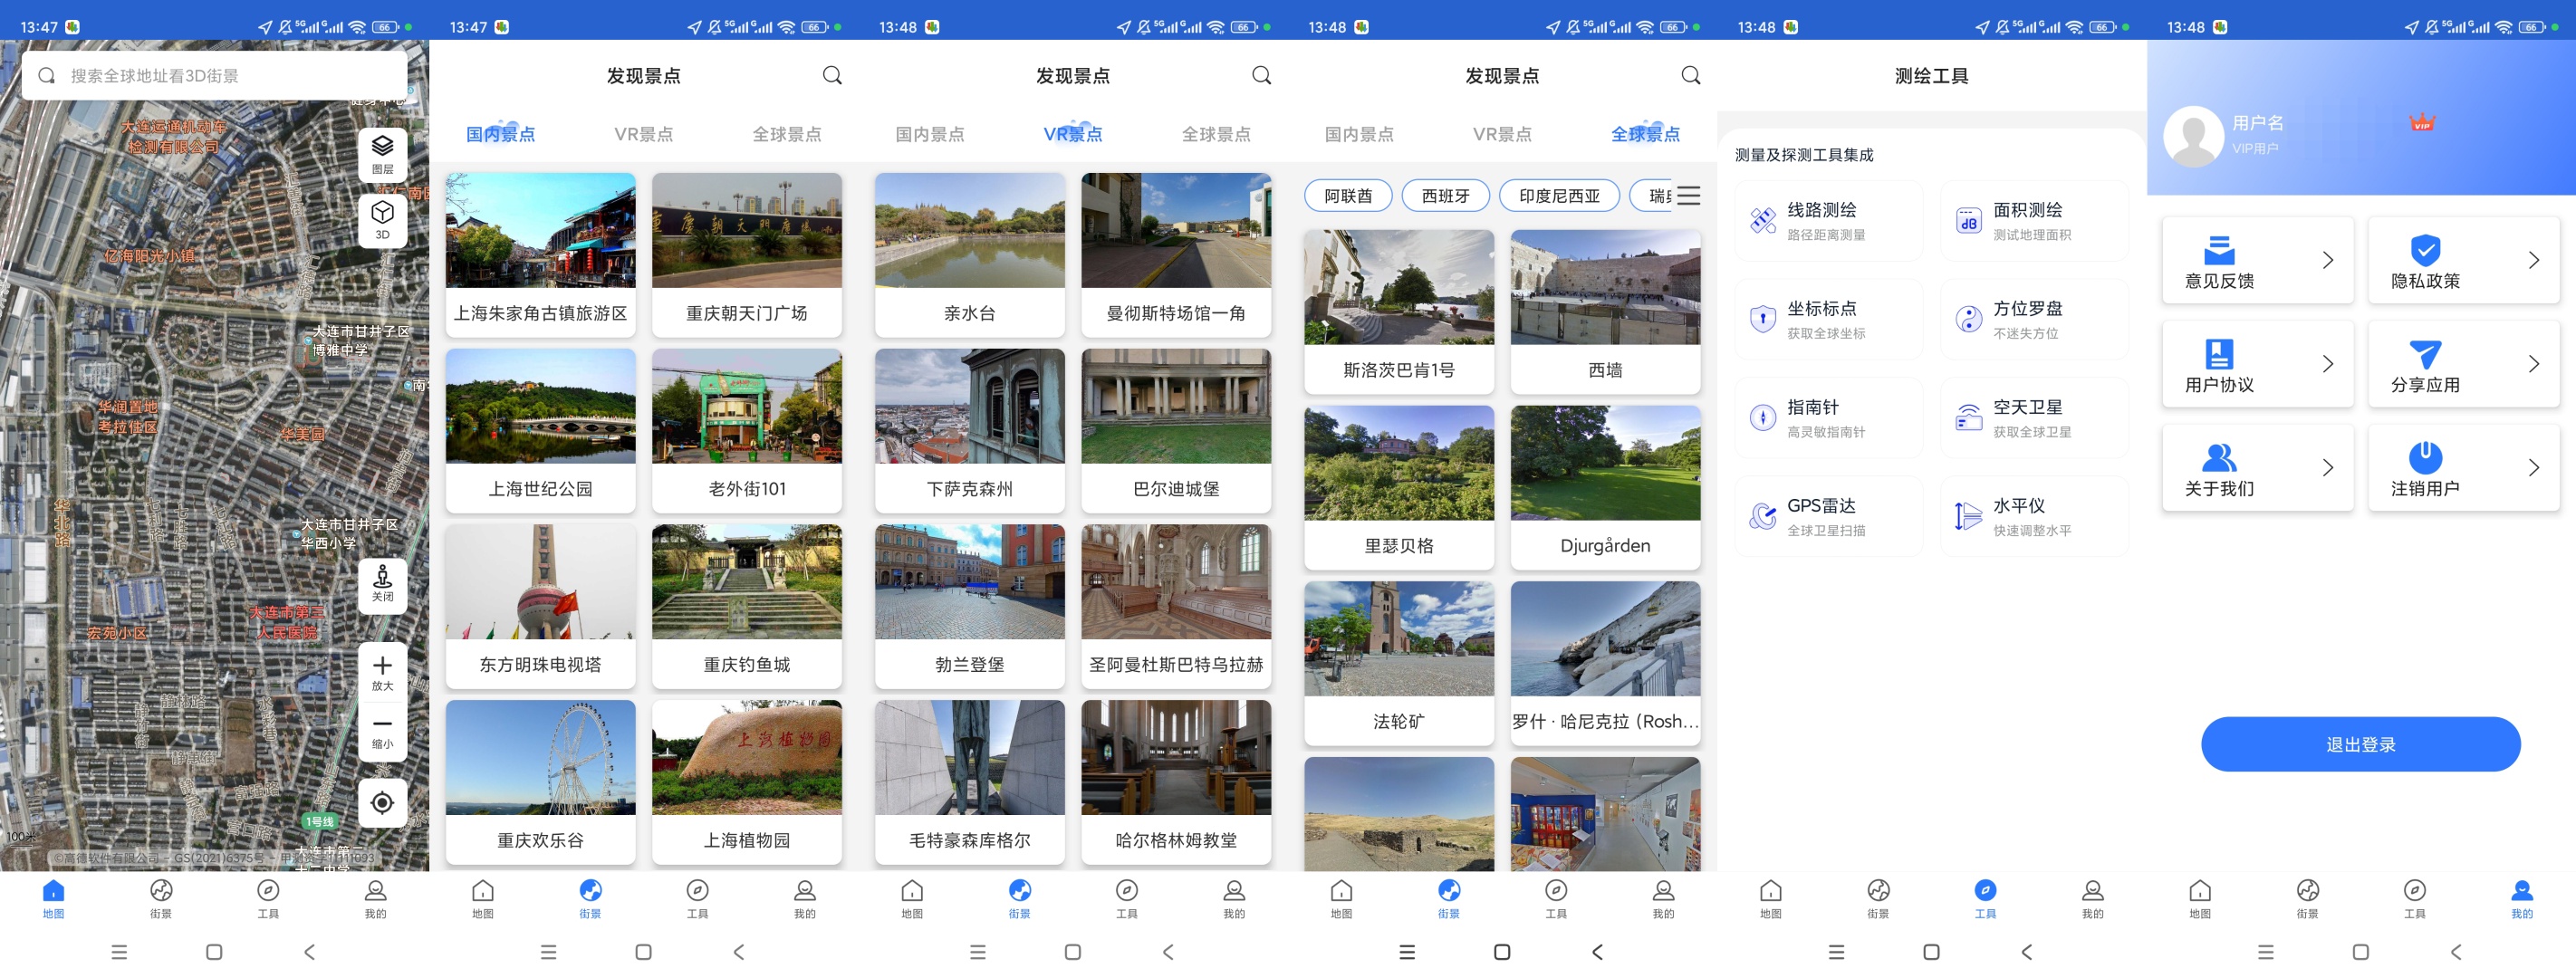2576x978 pixels.
Task: Toggle street view off with 关闭 button
Action: 382,583
